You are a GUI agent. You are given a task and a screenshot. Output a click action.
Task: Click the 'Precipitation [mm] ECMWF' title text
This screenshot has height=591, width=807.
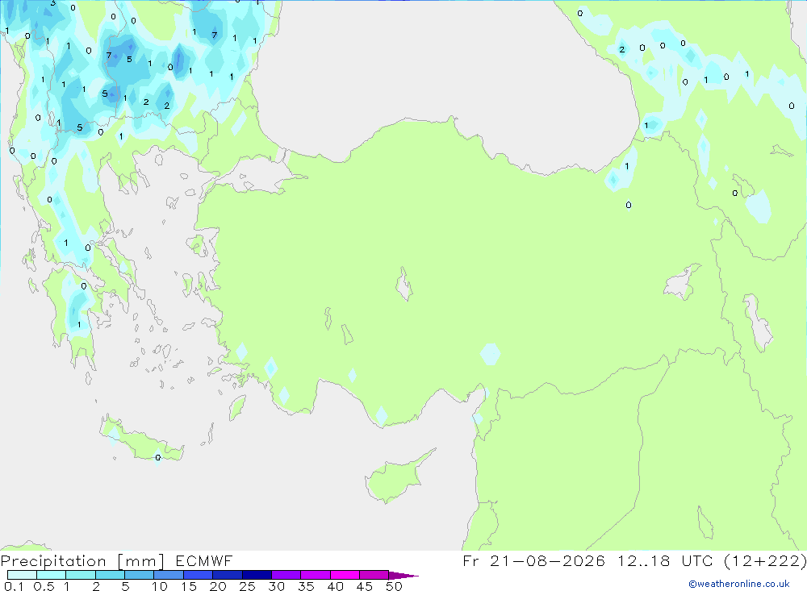pos(116,560)
